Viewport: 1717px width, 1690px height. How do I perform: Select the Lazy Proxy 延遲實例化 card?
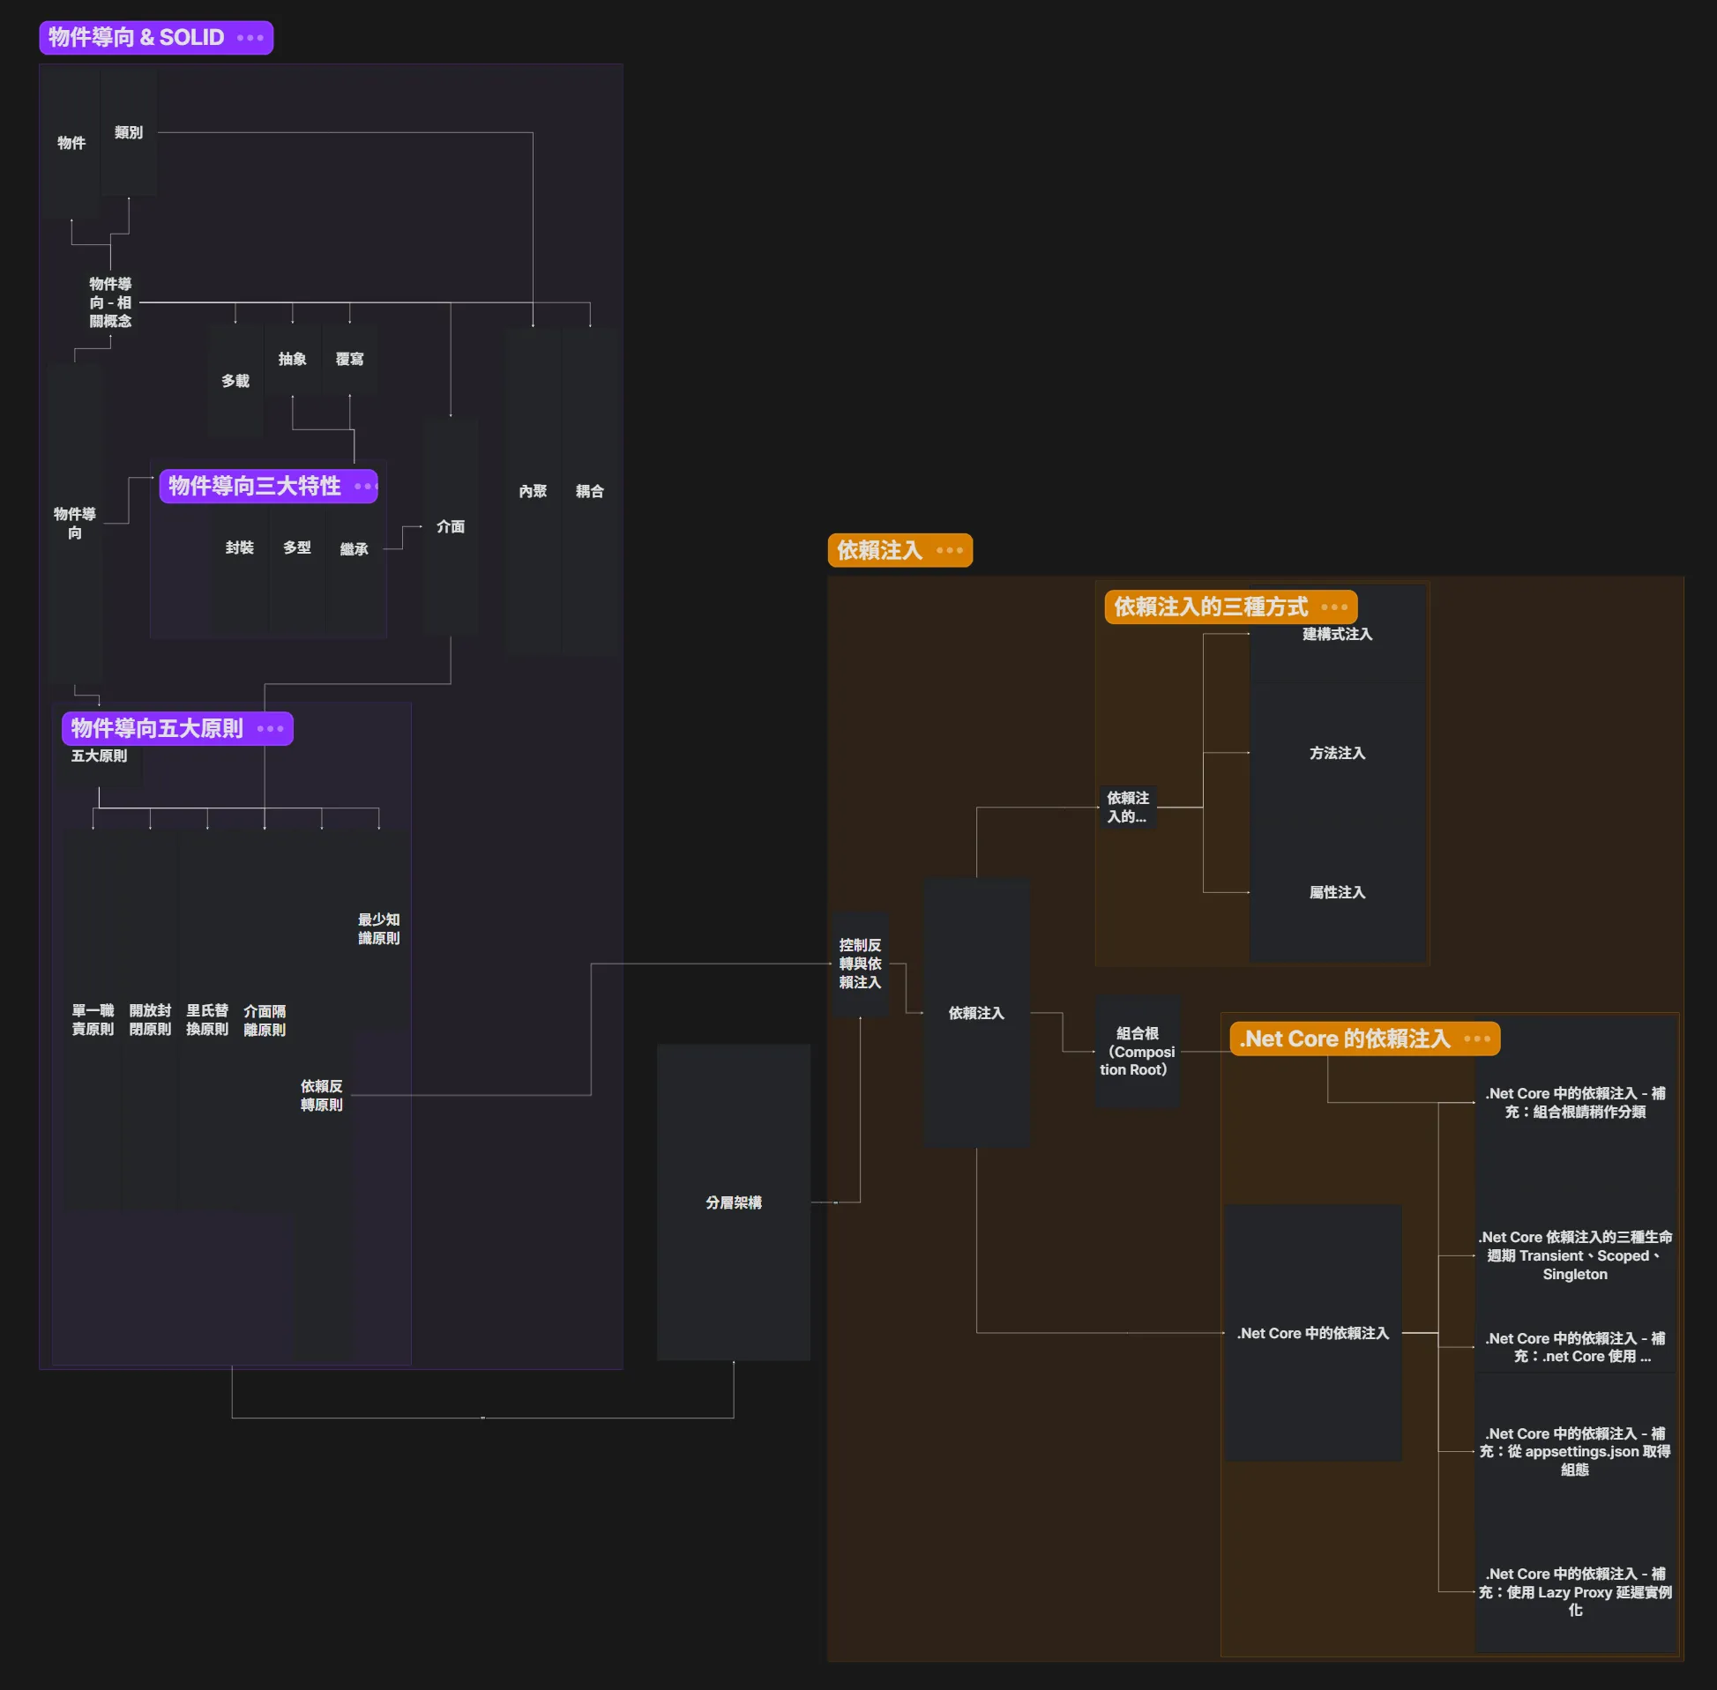pyautogui.click(x=1574, y=1591)
